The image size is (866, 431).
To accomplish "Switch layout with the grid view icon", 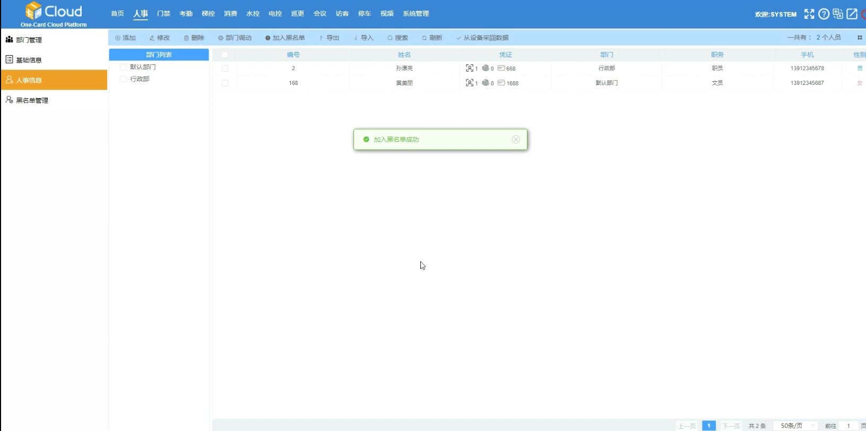I will point(860,38).
